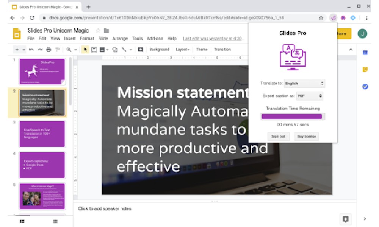379x227 pixels.
Task: Reload the page in Chrome
Action: pyautogui.click(x=32, y=18)
